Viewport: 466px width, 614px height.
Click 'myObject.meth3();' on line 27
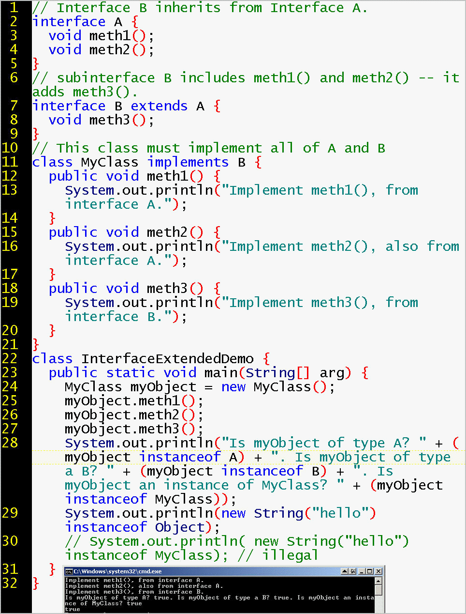point(134,429)
